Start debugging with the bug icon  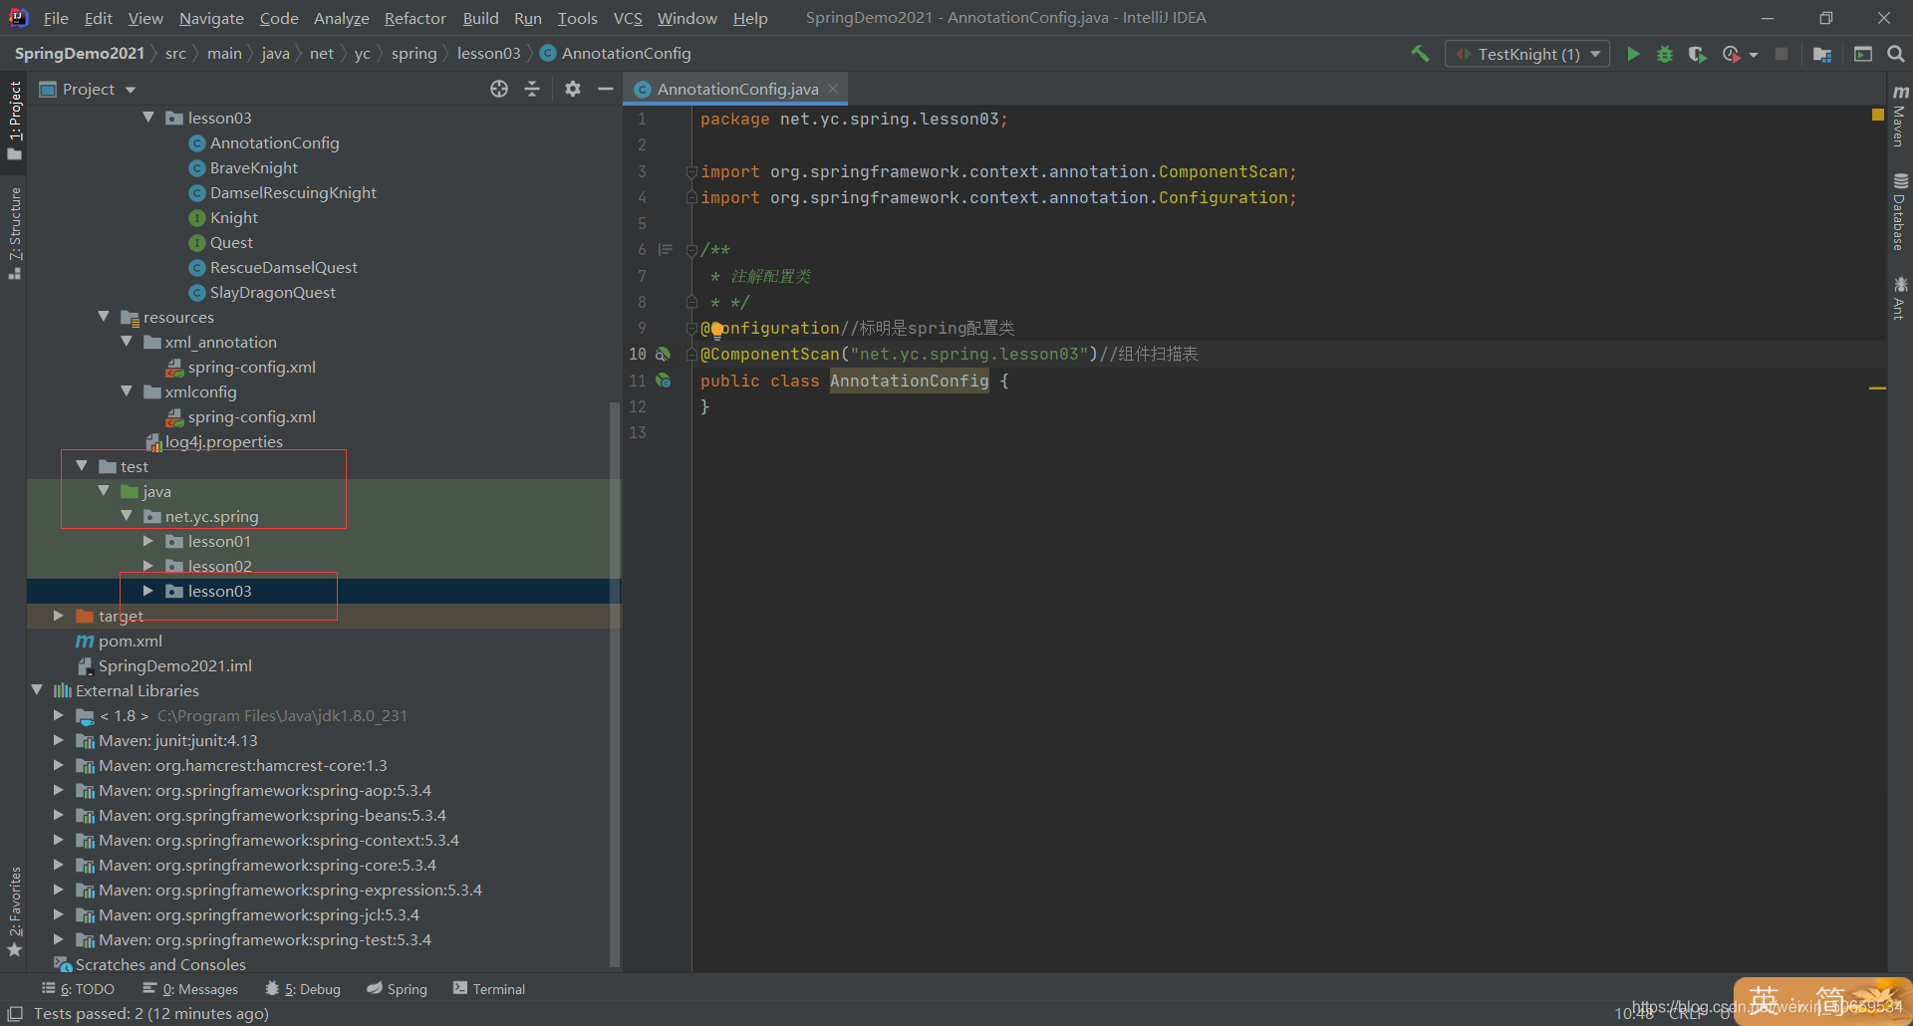pyautogui.click(x=1665, y=54)
